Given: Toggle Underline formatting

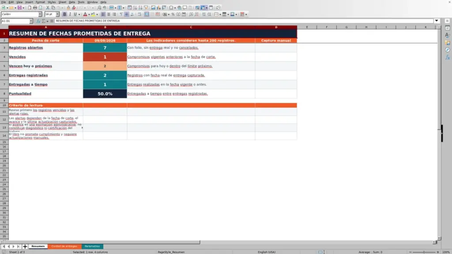Looking at the screenshot, I should 75,15.
